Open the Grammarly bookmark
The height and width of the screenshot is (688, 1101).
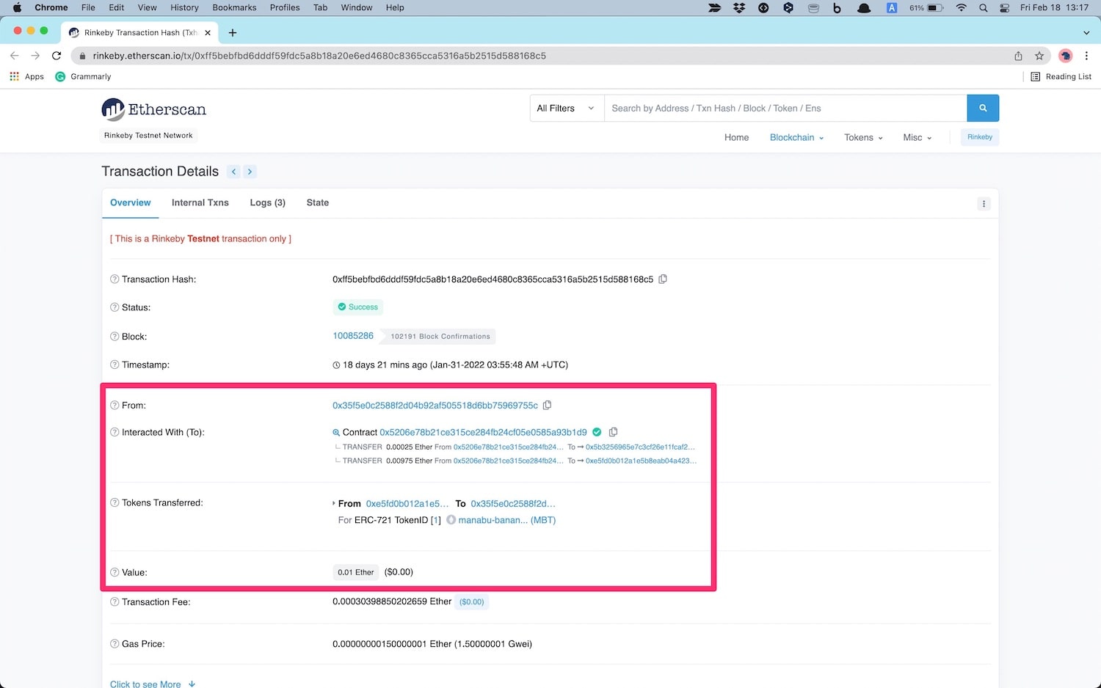pyautogui.click(x=83, y=76)
